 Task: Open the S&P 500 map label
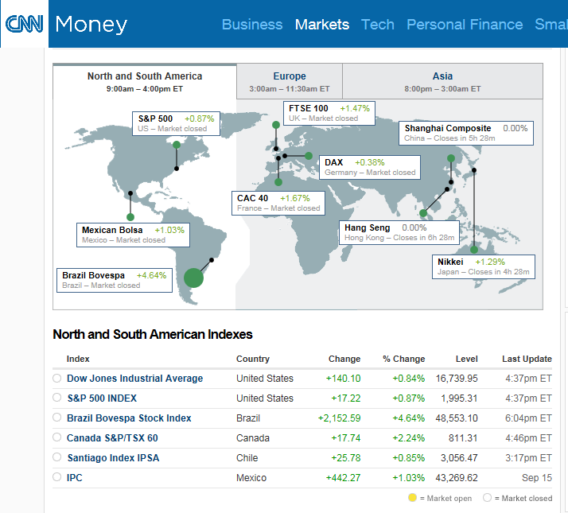pyautogui.click(x=176, y=123)
